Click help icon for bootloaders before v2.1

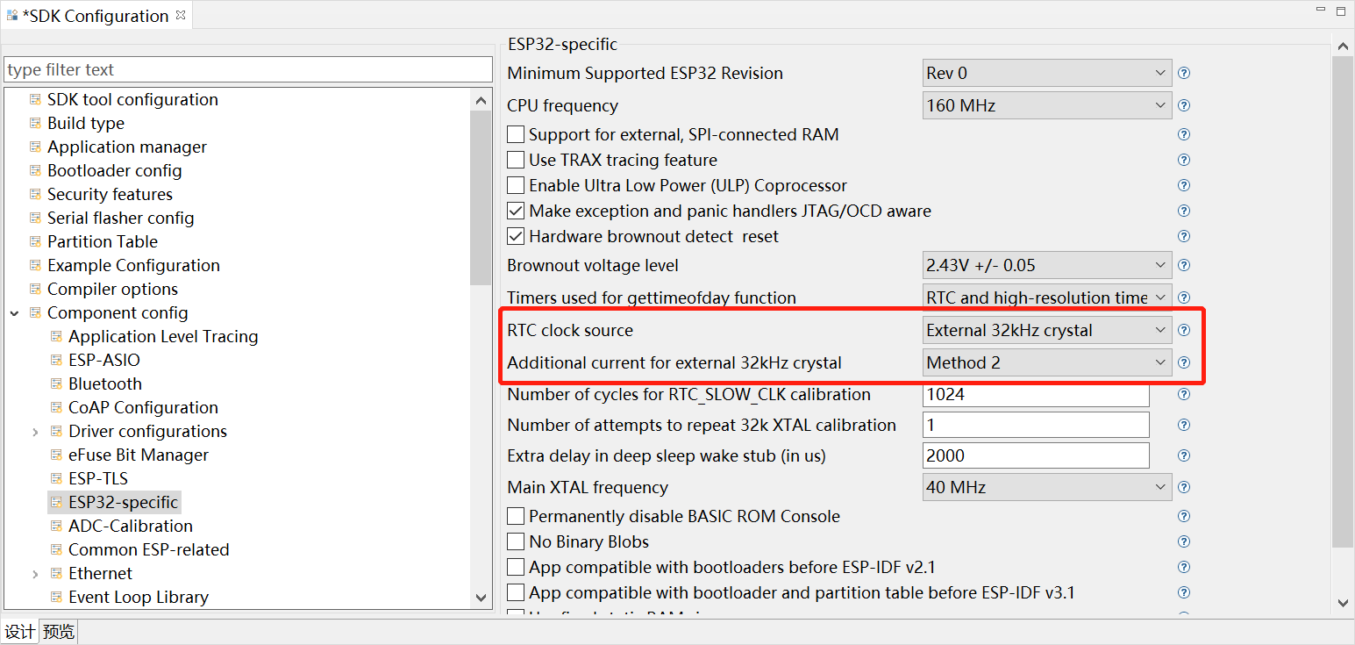click(1184, 567)
